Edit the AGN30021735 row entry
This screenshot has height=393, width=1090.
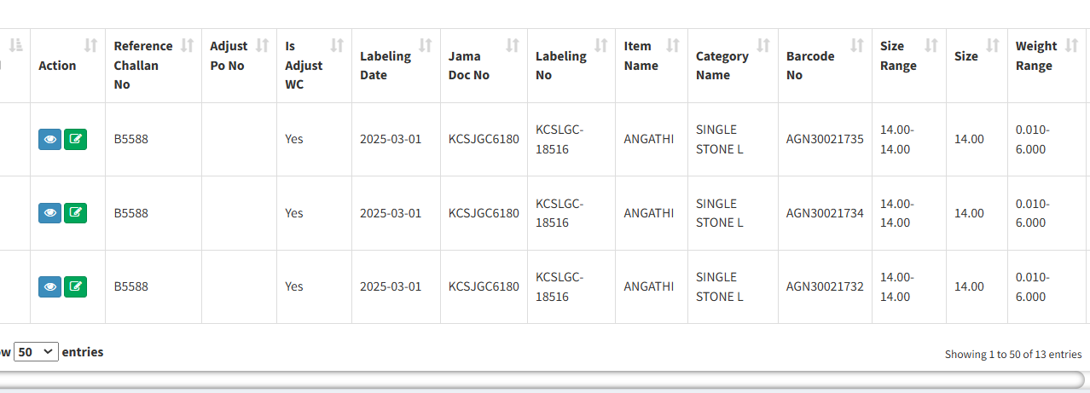[76, 139]
